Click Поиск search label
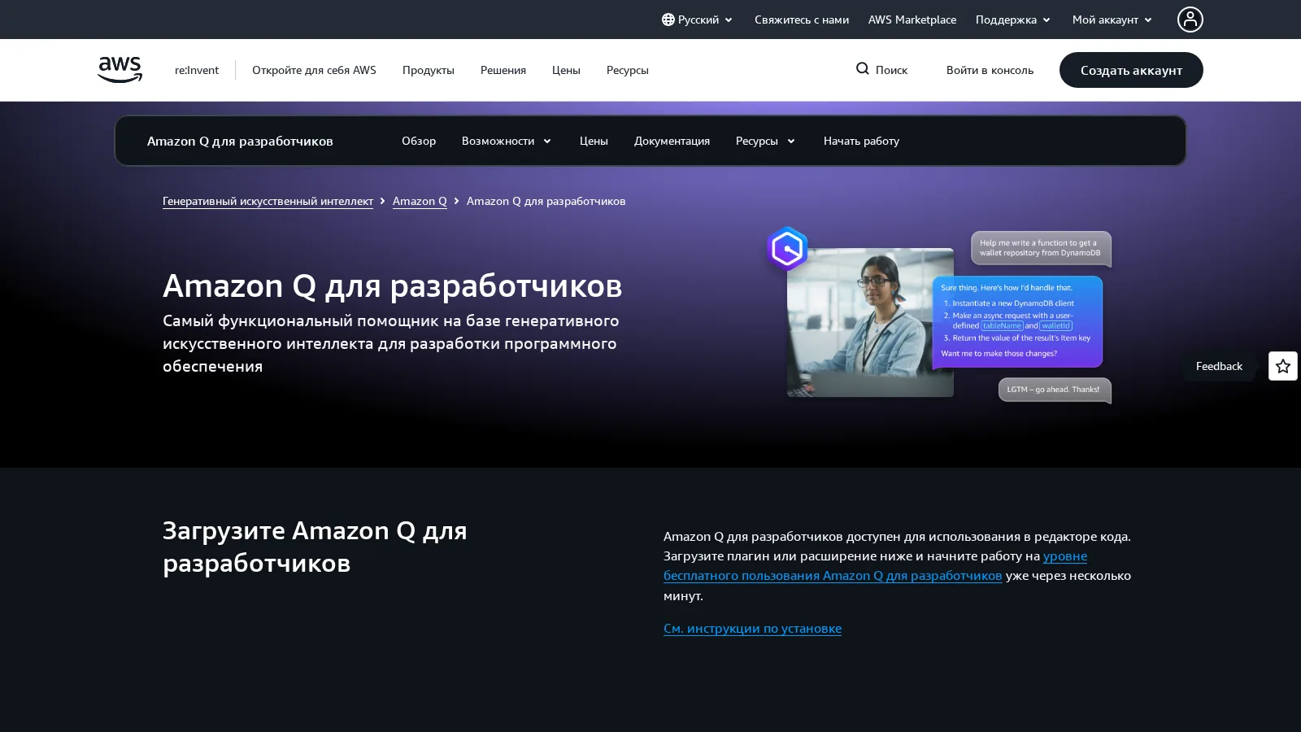 [891, 70]
